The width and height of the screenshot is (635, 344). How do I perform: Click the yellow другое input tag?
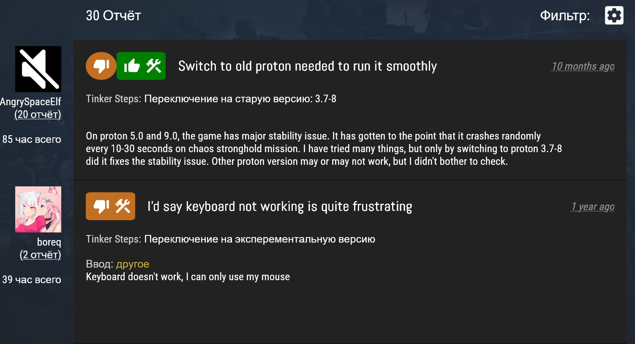pyautogui.click(x=132, y=264)
